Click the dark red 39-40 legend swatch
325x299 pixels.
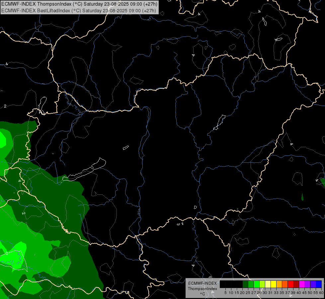296,284
